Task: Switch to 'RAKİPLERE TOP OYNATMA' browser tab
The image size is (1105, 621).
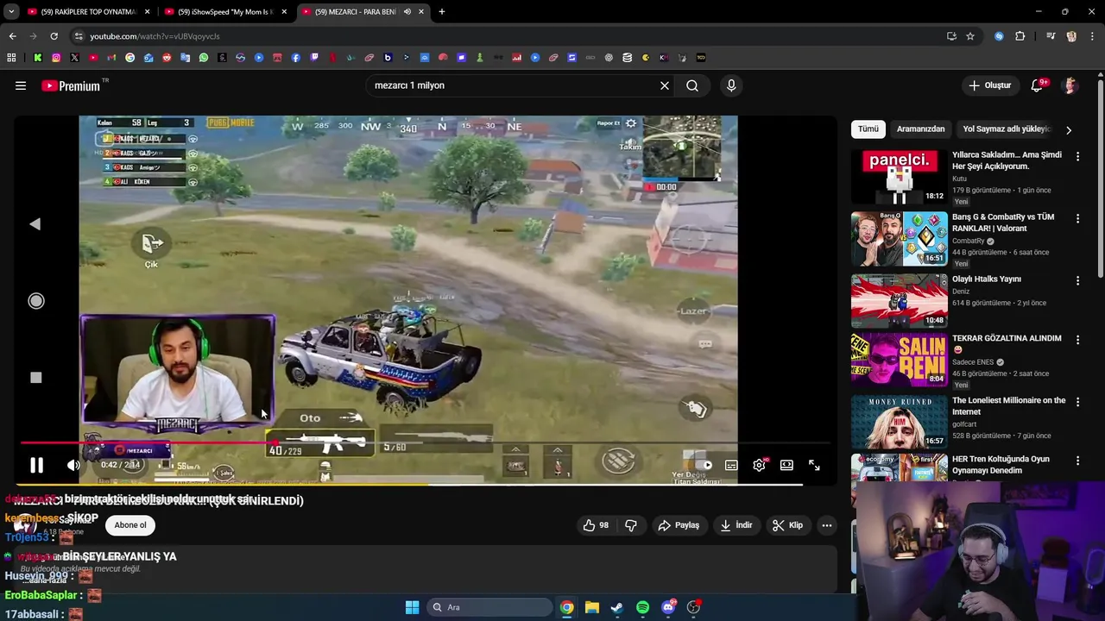Action: coord(87,12)
